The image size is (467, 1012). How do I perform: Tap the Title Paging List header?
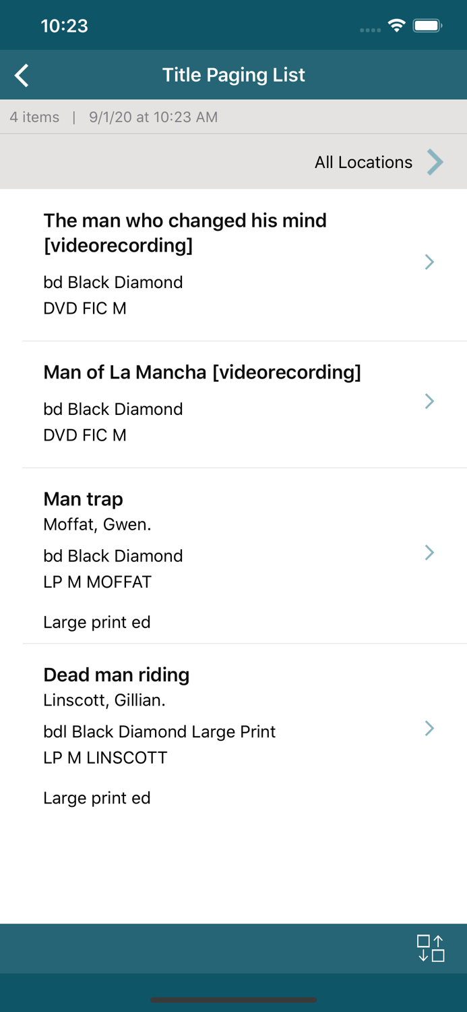233,75
